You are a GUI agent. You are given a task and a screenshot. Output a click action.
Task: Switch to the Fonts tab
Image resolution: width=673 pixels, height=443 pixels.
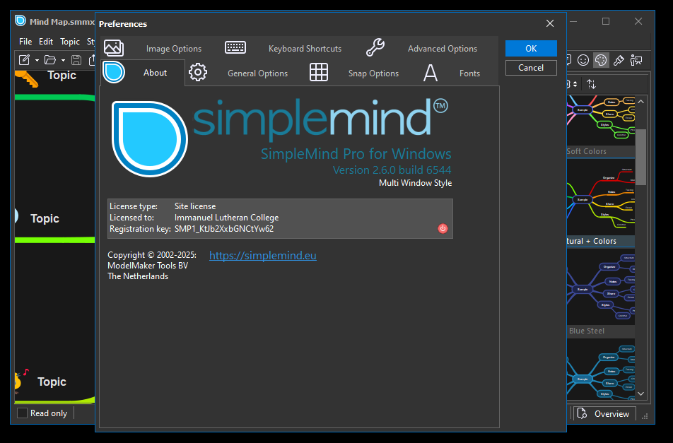[x=452, y=73]
